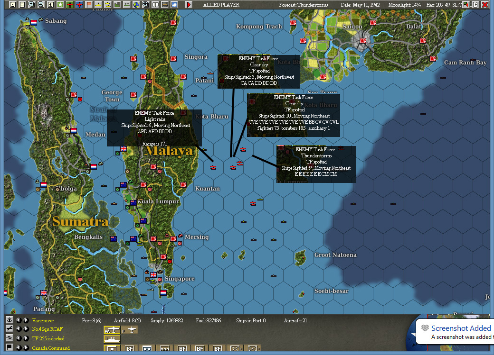This screenshot has width=494, height=355.
Task: Select the enemy APD APD BB DD task force box
Action: click(154, 127)
